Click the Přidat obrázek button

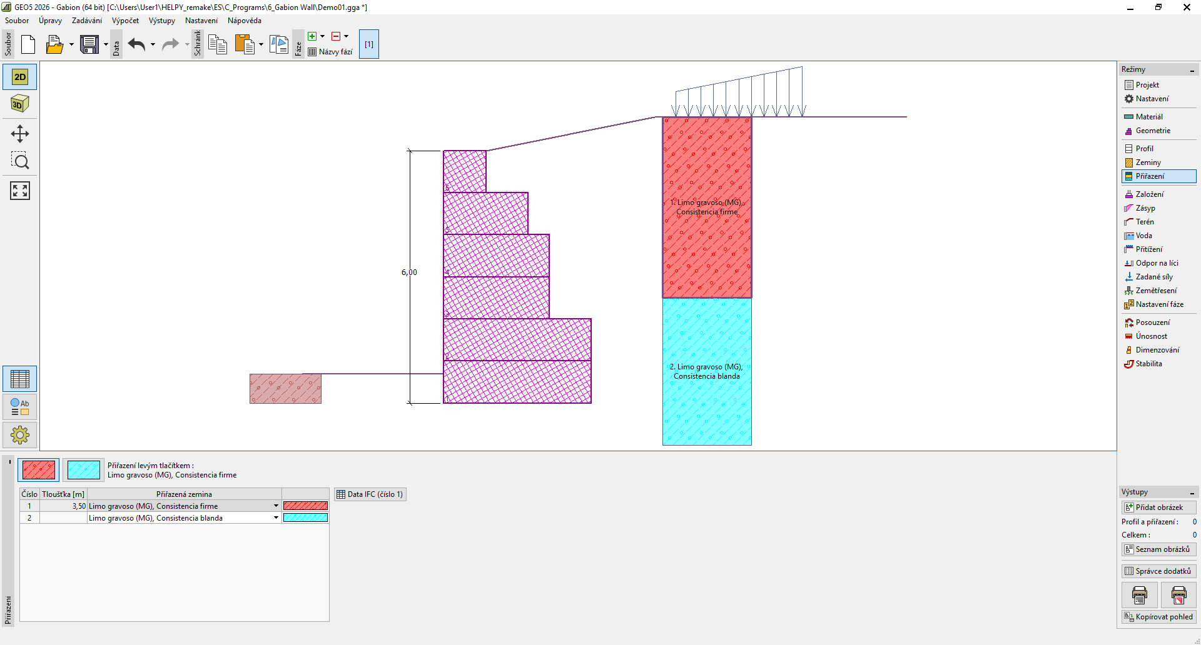1158,507
